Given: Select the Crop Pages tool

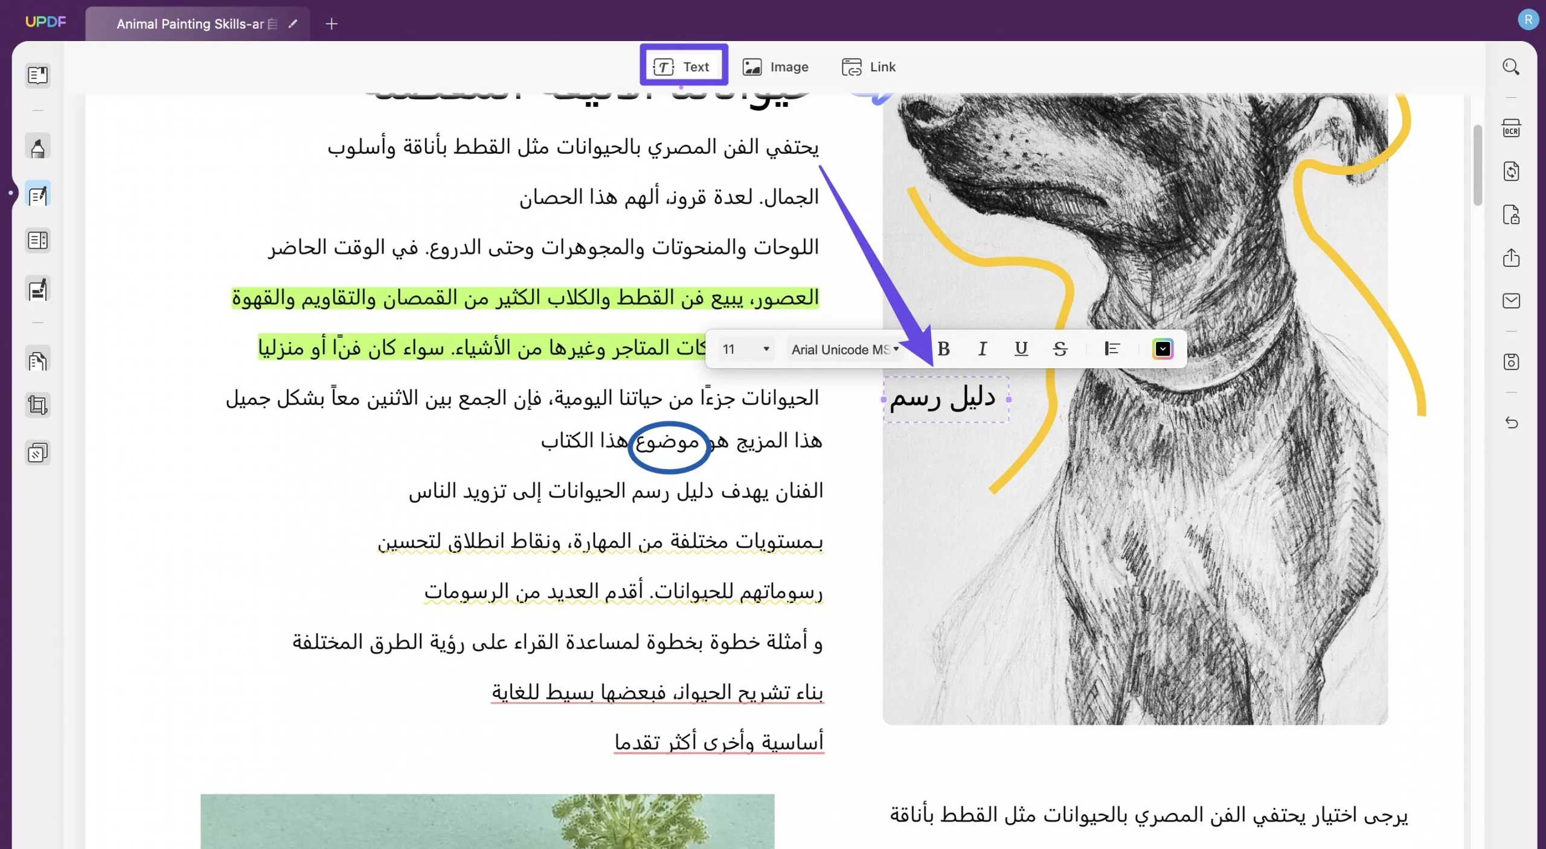Looking at the screenshot, I should point(37,405).
